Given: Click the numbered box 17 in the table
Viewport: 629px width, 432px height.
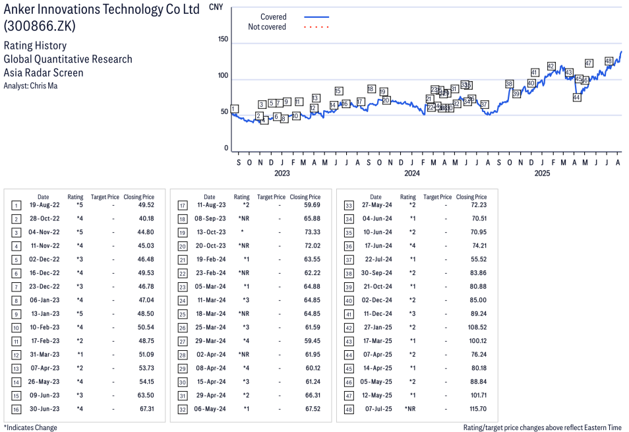Looking at the screenshot, I should [x=183, y=206].
